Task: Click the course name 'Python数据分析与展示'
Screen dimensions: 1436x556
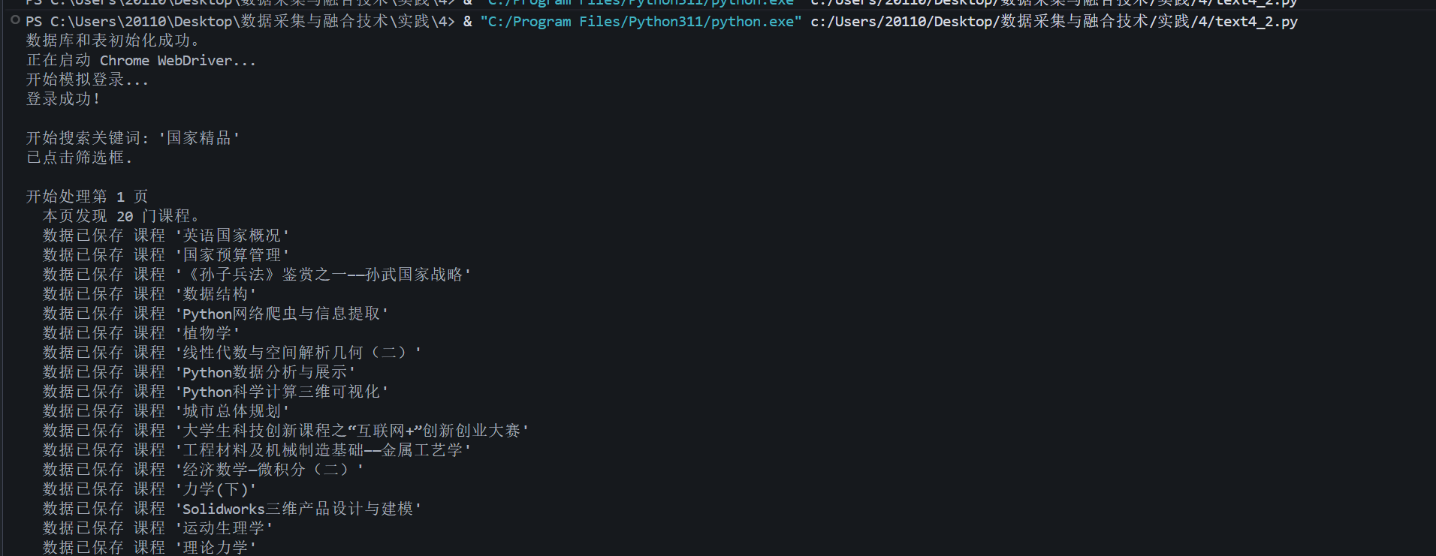Action: point(265,372)
